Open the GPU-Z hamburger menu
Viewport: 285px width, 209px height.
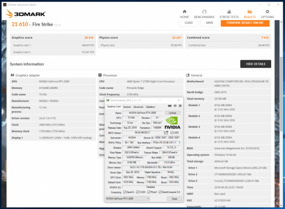180,106
